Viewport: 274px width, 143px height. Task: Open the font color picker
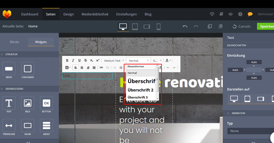168,61
